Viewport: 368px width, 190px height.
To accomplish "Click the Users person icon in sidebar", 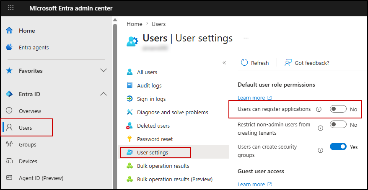I will pos(9,128).
